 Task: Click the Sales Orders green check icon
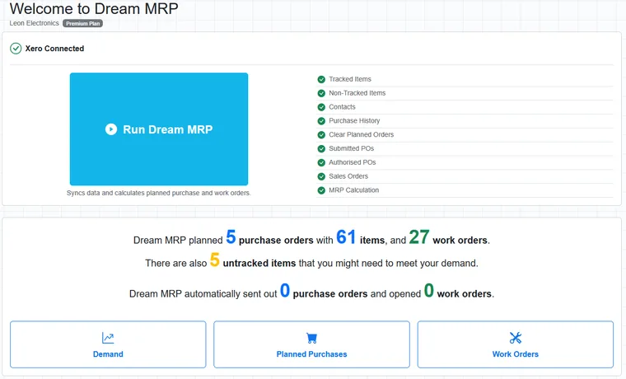coord(321,176)
